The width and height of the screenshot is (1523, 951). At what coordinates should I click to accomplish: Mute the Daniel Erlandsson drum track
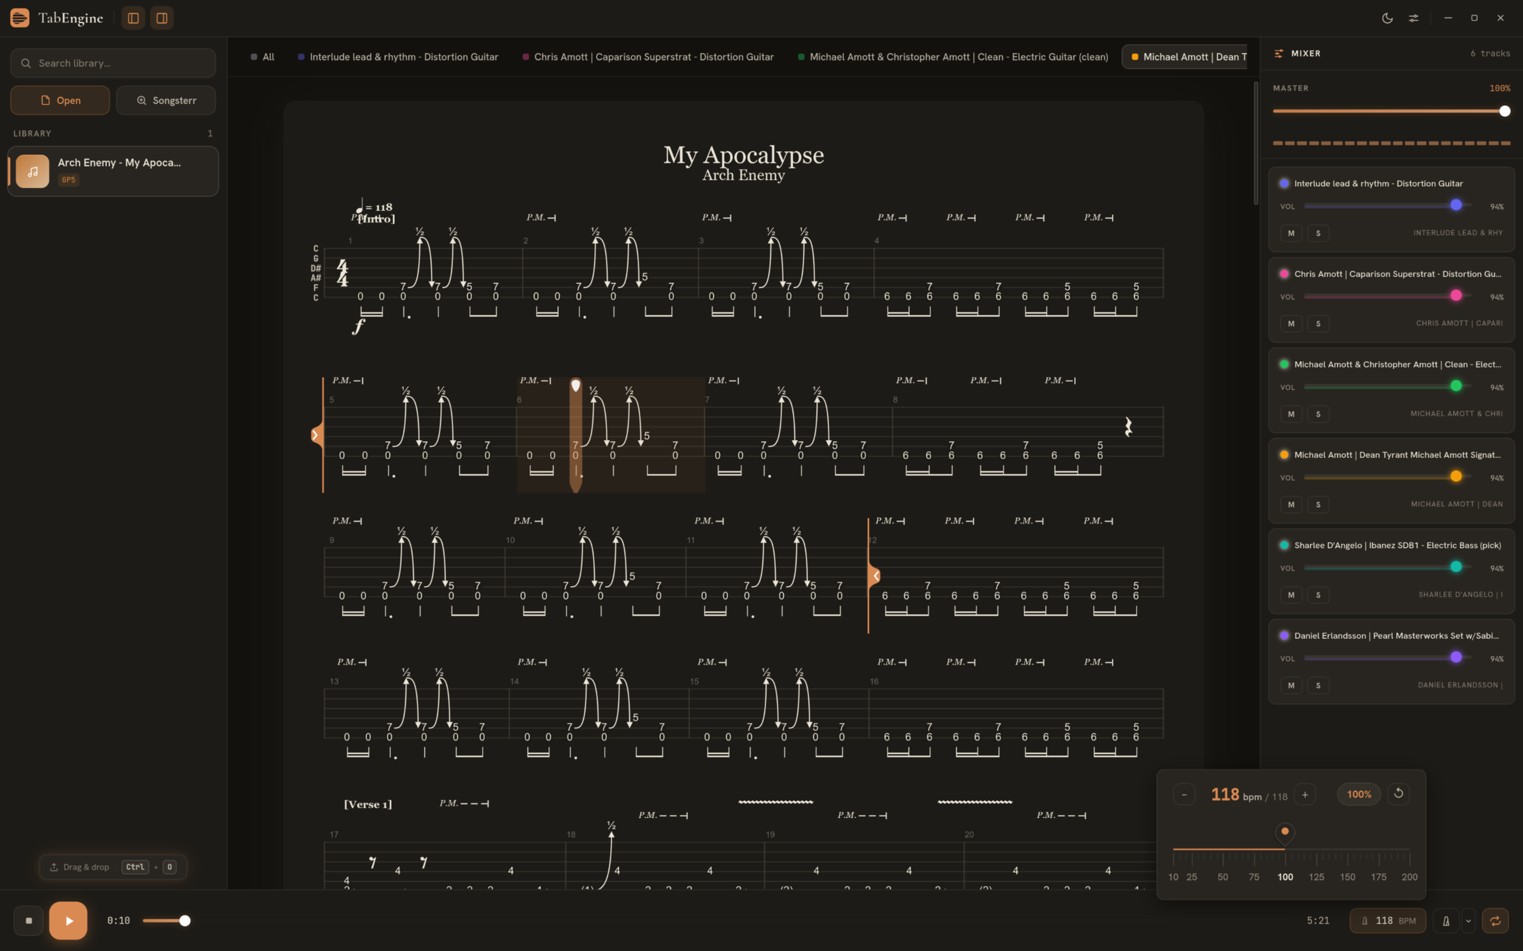click(1291, 685)
